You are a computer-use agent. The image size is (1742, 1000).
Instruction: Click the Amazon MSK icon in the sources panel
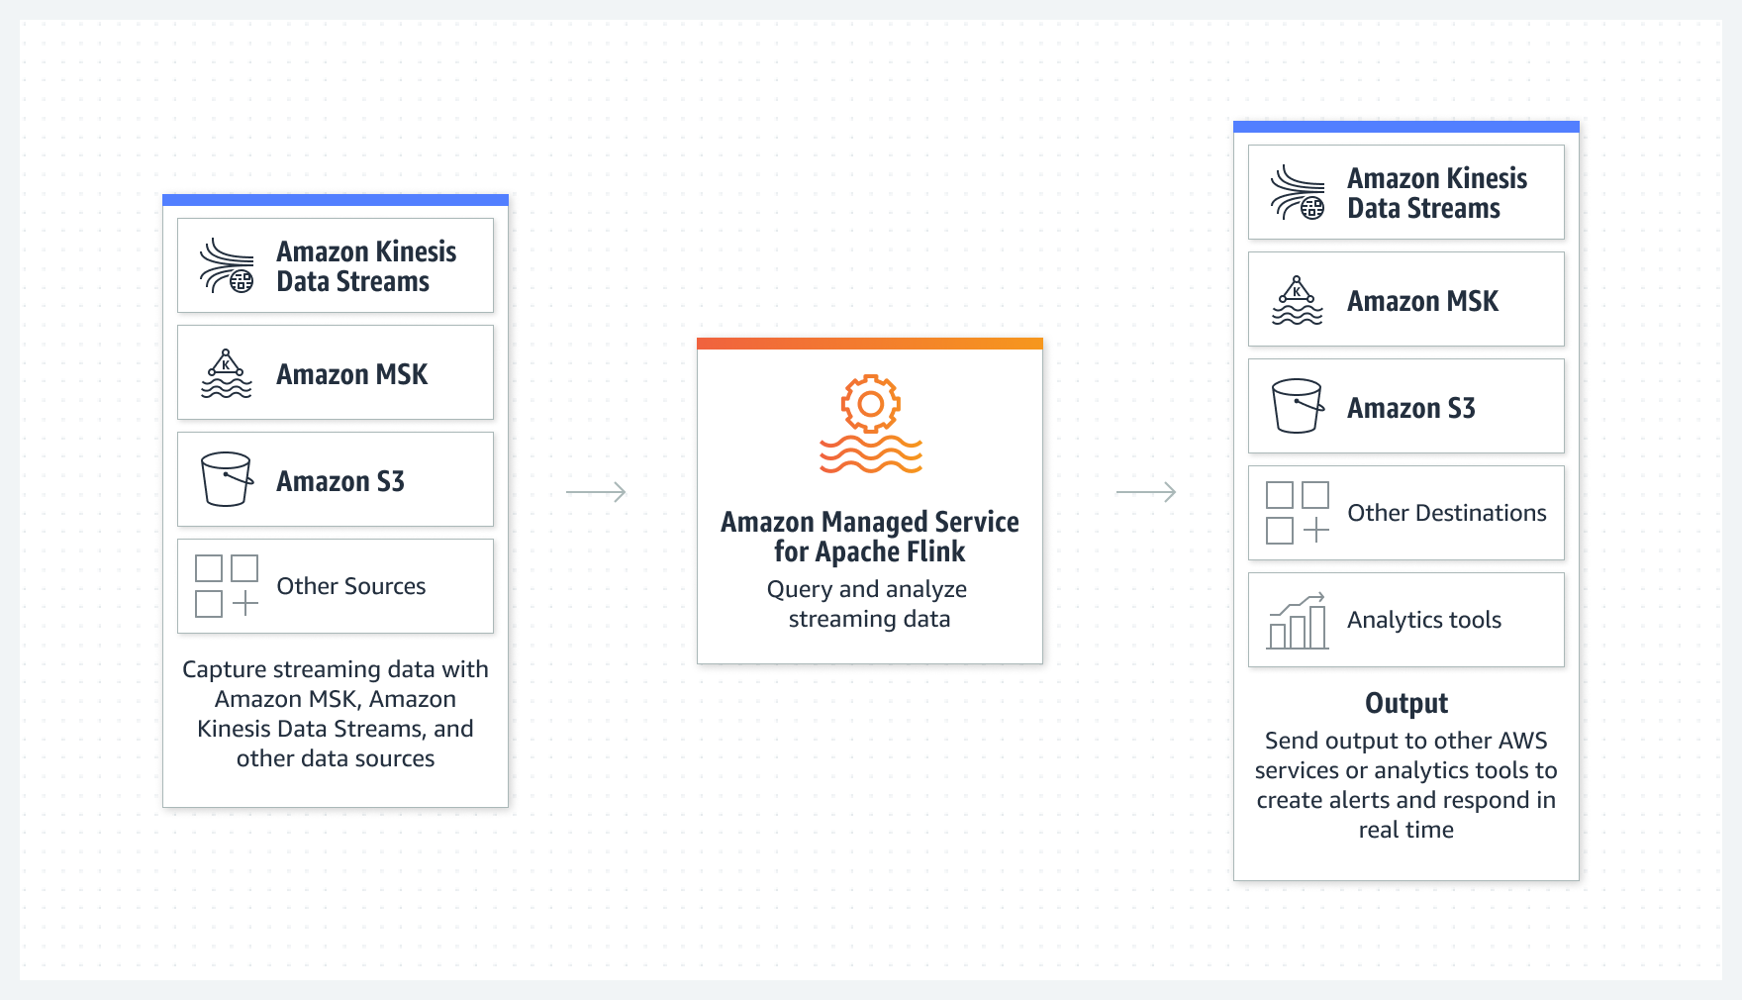[x=227, y=373]
